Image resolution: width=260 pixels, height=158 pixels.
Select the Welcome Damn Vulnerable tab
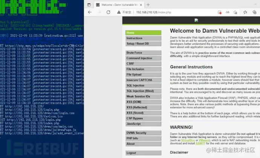(x=119, y=5)
